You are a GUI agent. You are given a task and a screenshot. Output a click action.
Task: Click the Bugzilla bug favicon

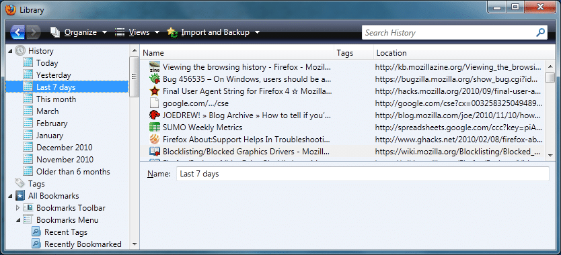pos(154,79)
